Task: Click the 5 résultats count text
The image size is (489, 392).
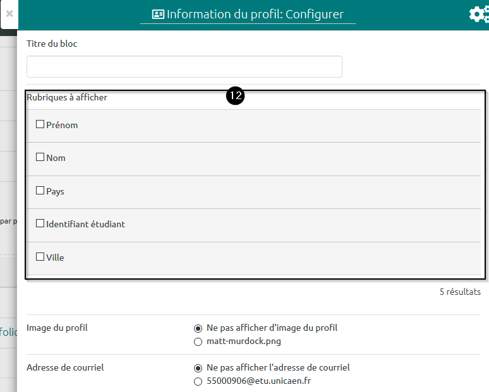Action: (x=459, y=292)
